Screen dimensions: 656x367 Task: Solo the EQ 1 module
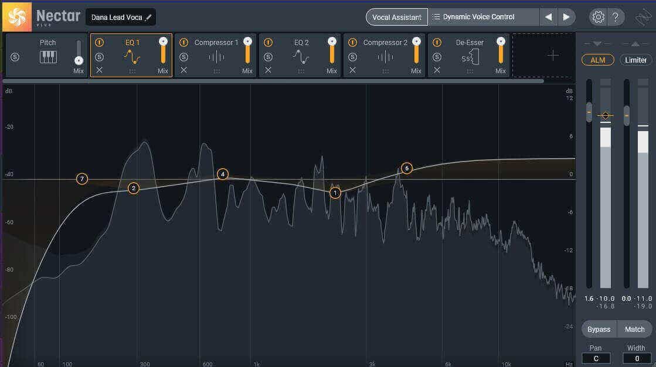99,57
